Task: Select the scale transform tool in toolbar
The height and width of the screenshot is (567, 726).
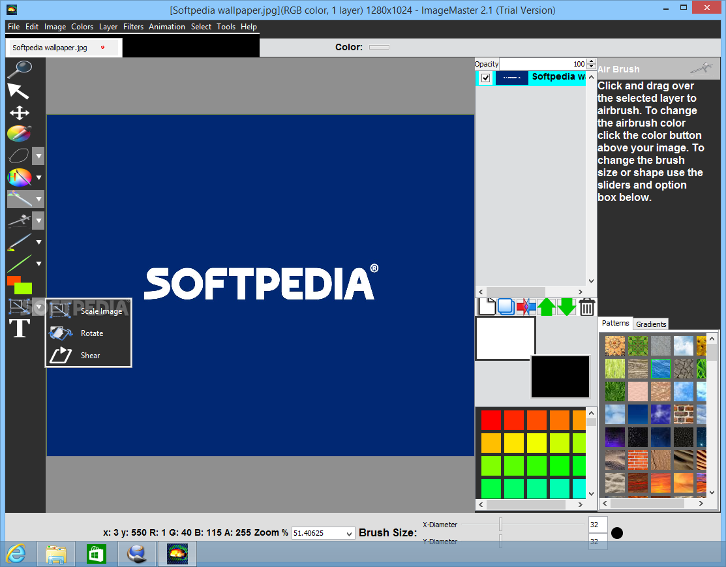Action: (20, 307)
